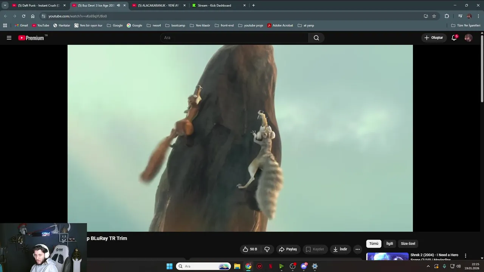Select the Size özel filter chip
Screen dimensions: 484x272
coord(408,244)
